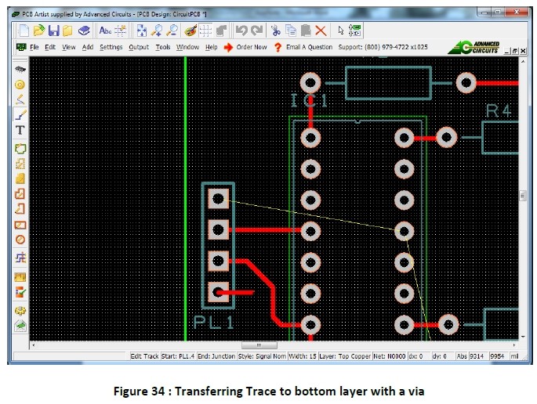Click the scissors Cut icon
Viewport: 537px width, 404px height.
(x=276, y=31)
